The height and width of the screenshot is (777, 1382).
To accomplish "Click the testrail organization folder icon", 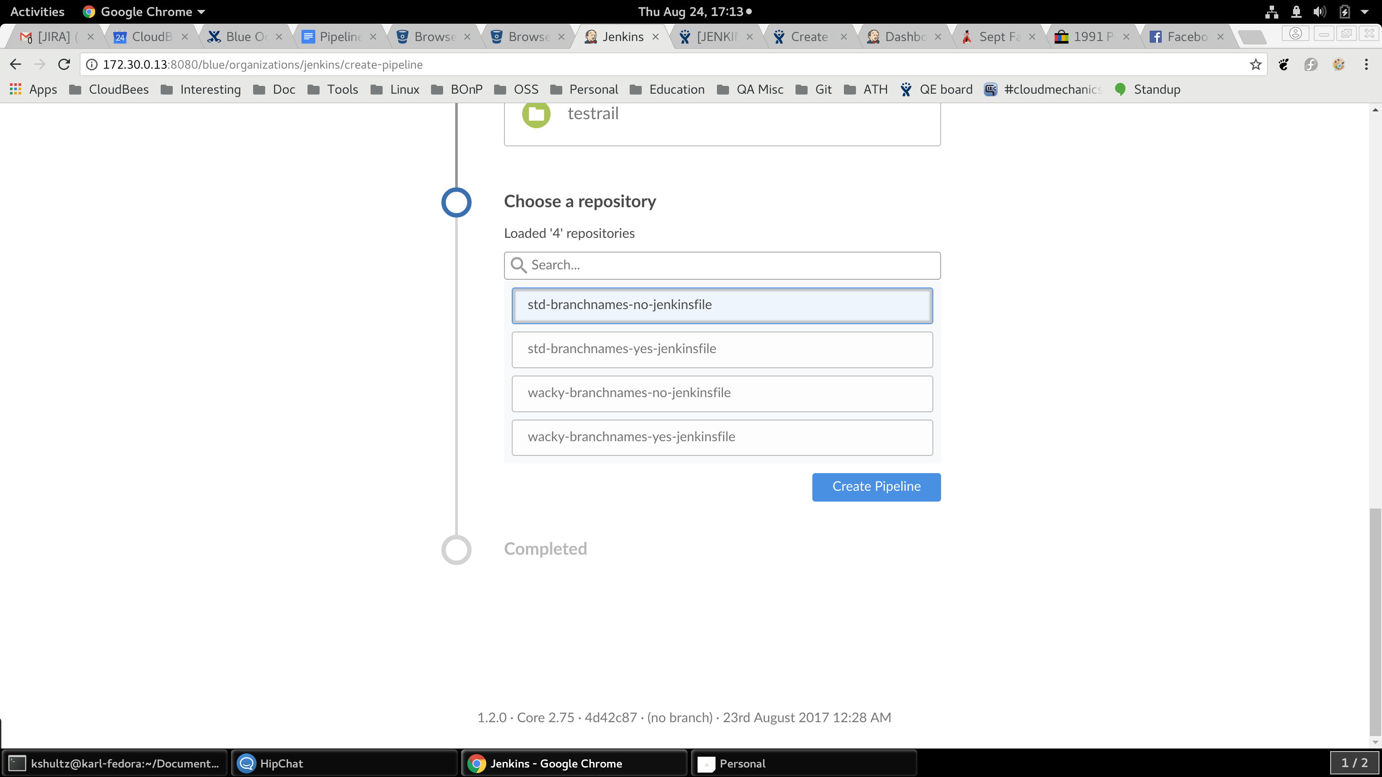I will 536,114.
